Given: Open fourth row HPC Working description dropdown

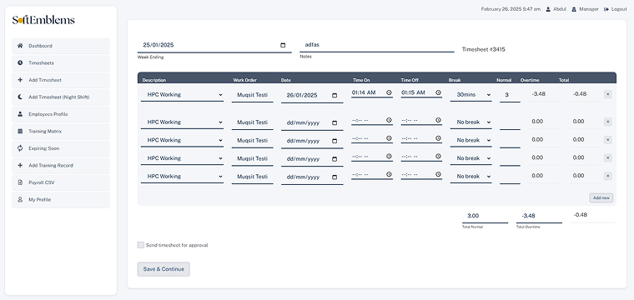Looking at the screenshot, I should [182, 158].
